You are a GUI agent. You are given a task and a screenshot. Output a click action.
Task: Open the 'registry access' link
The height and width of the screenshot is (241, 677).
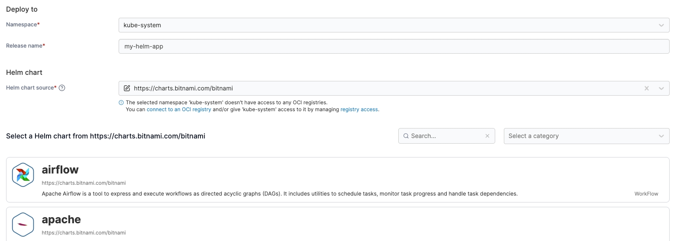[x=359, y=109]
